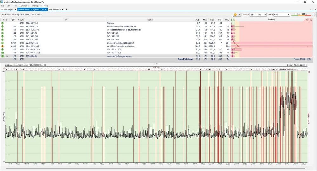Screen dimensions: 317x171
Task: Sort by the PL% column header
Action: [x=227, y=20]
